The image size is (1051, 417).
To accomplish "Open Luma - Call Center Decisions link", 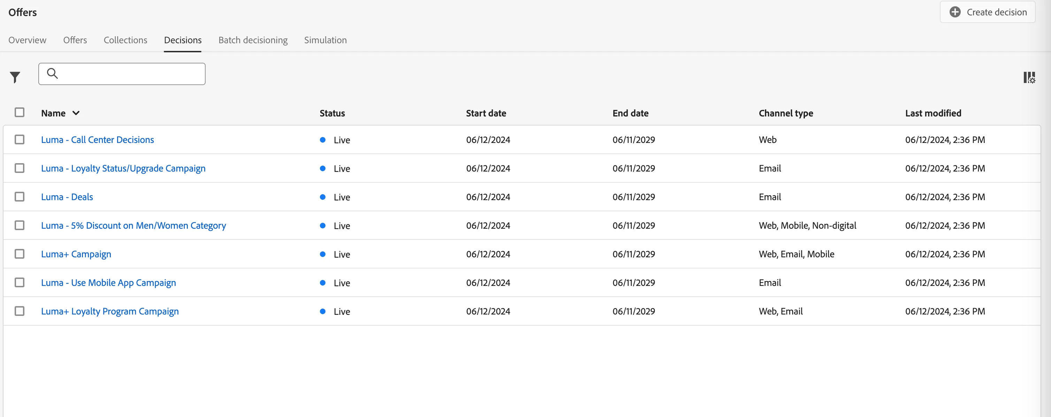I will pos(98,139).
